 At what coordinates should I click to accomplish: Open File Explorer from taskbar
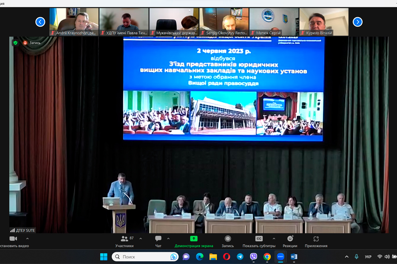click(213, 257)
